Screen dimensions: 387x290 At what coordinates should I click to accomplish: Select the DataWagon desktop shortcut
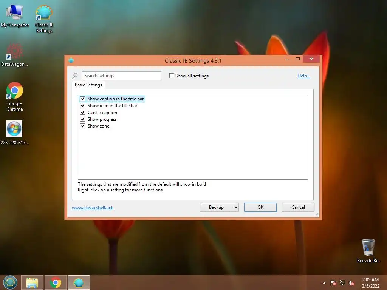click(14, 55)
